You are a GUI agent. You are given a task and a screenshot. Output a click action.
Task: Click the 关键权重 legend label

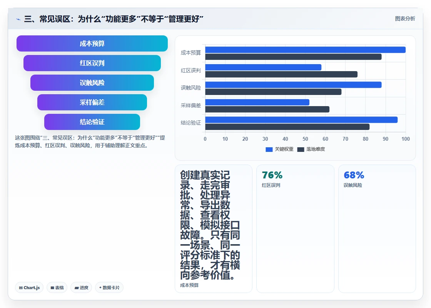click(284, 149)
